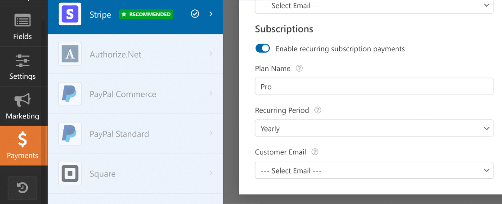Click the Authorize.Net logo icon
Screen dimensions: 502x204
70,54
